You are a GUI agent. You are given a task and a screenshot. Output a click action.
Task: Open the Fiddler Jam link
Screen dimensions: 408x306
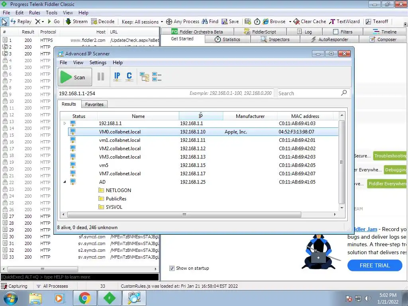pos(365,229)
